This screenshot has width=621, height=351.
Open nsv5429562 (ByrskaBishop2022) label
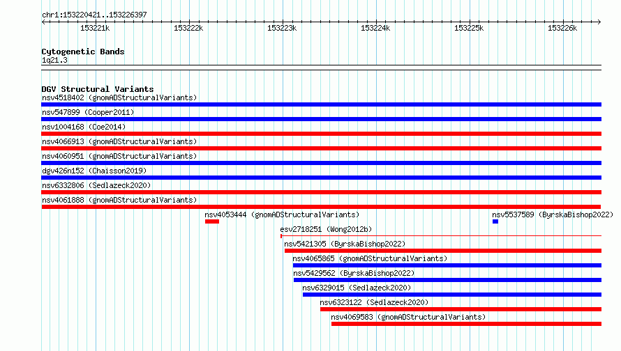[x=354, y=273]
